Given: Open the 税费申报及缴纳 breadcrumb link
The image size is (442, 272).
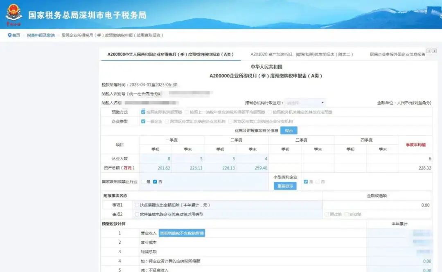Looking at the screenshot, I should coord(41,35).
